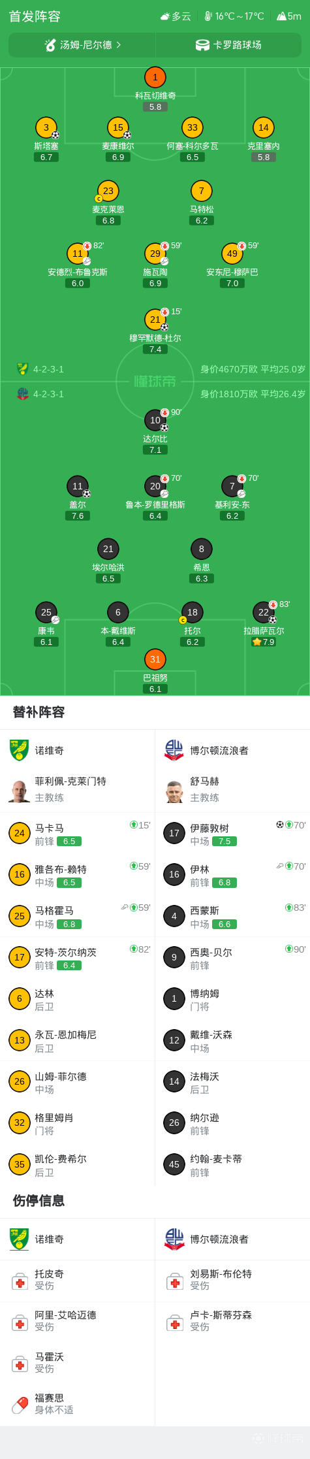Screen dimensions: 310x1459
Task: Tap Norwich crest beside 4-2-3-1 formation
Action: [x=23, y=369]
